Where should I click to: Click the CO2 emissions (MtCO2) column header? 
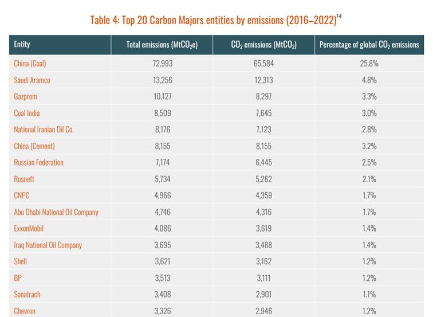[263, 45]
